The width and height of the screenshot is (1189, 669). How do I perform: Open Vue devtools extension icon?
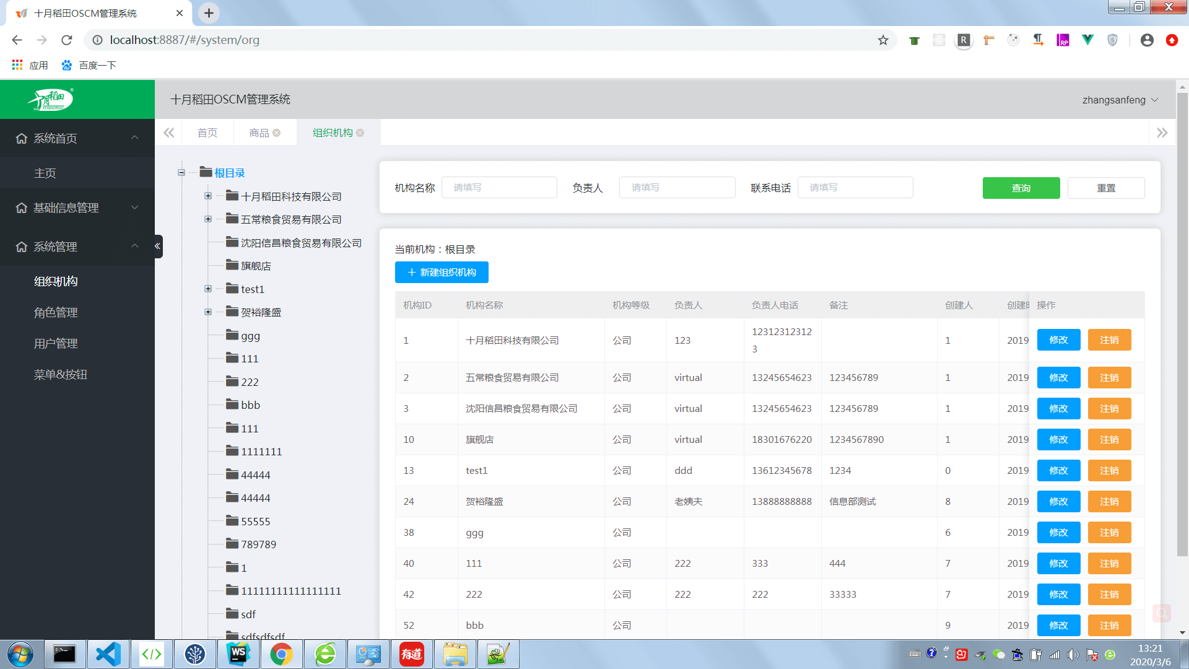(x=1087, y=40)
